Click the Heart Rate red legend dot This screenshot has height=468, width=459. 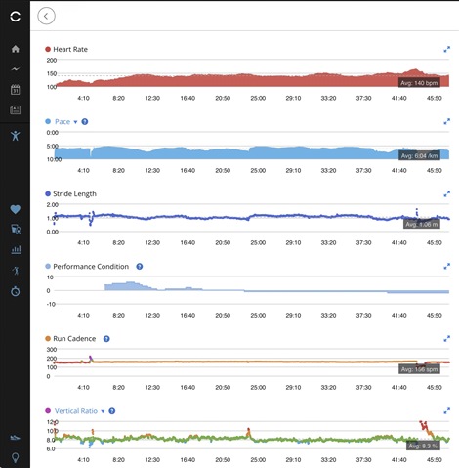pos(48,49)
